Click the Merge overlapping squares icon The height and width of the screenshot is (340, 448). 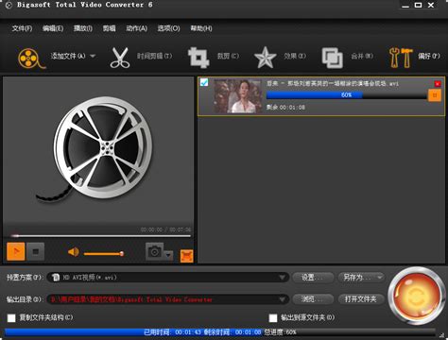[x=332, y=58]
